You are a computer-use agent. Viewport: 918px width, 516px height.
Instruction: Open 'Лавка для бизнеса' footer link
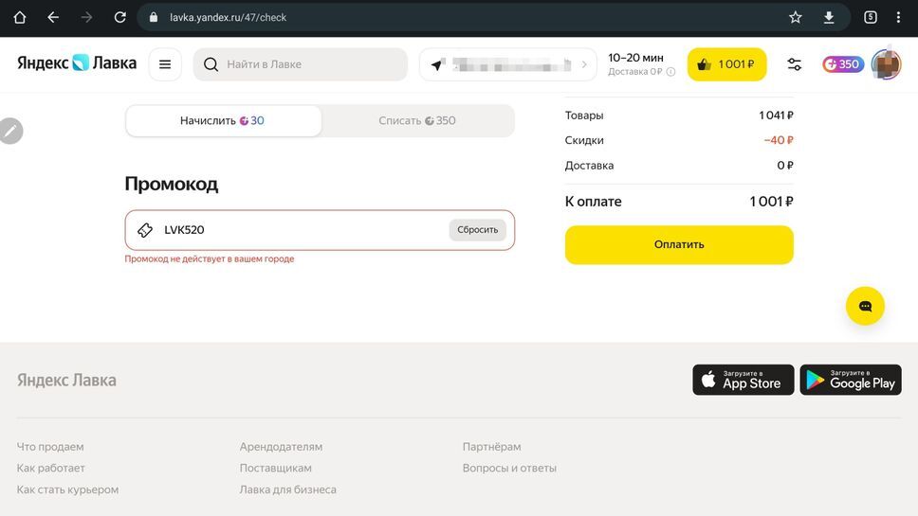288,489
